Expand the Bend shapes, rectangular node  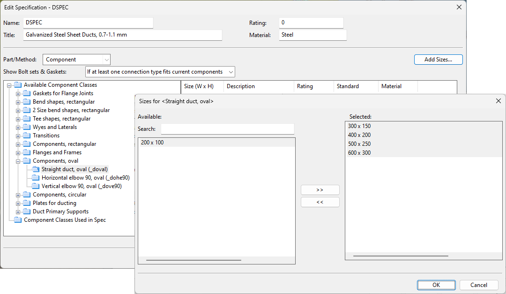[18, 102]
